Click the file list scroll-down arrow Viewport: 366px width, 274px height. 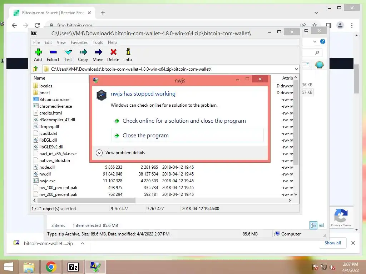pos(296,194)
